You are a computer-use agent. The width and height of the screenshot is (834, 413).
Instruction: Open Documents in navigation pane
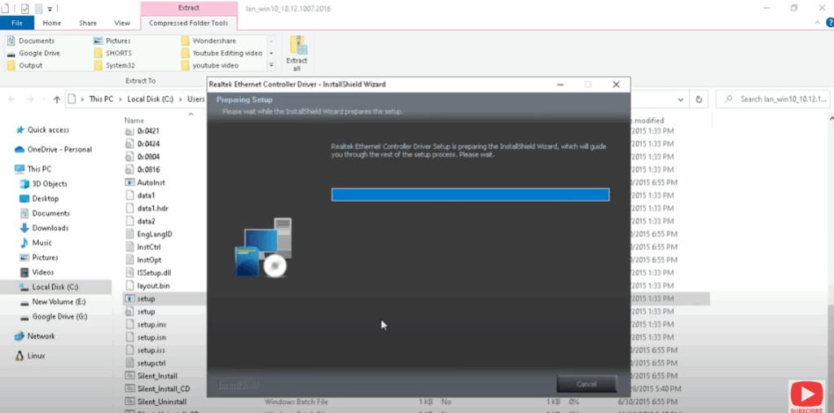coord(45,213)
